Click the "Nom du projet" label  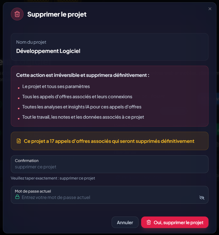click(x=31, y=42)
